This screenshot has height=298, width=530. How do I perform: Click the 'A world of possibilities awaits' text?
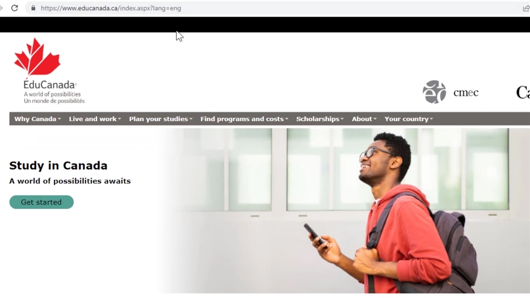pyautogui.click(x=70, y=181)
